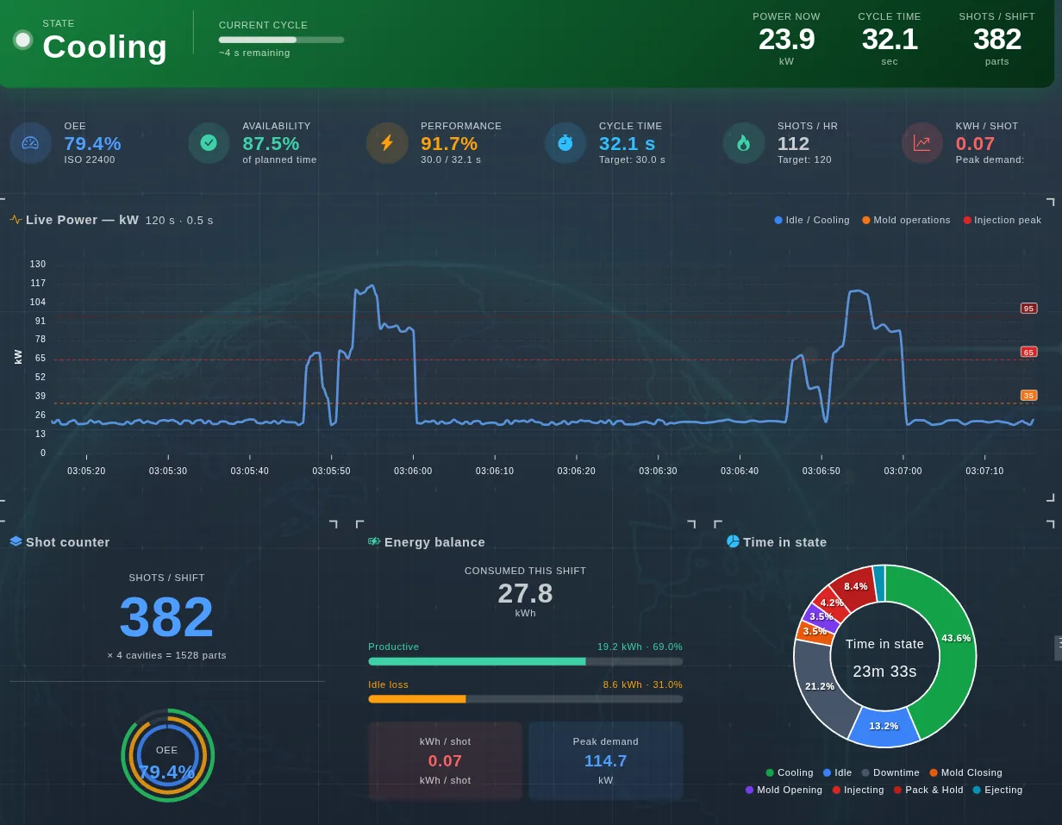Click the Consumed this shift 27.8 value
The image size is (1062, 825).
click(x=525, y=593)
